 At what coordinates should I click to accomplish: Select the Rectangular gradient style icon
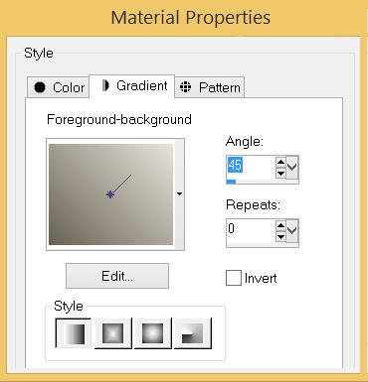coord(113,333)
